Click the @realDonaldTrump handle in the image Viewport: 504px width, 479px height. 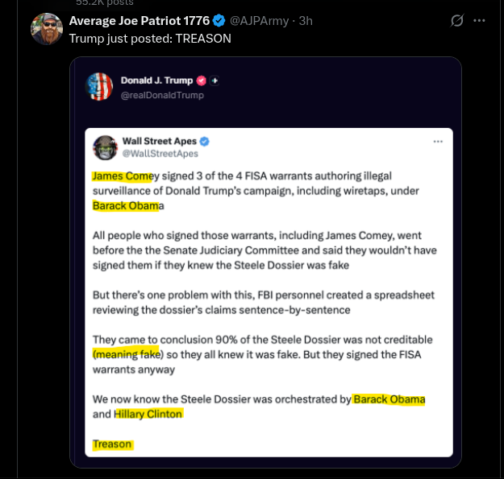pyautogui.click(x=162, y=95)
